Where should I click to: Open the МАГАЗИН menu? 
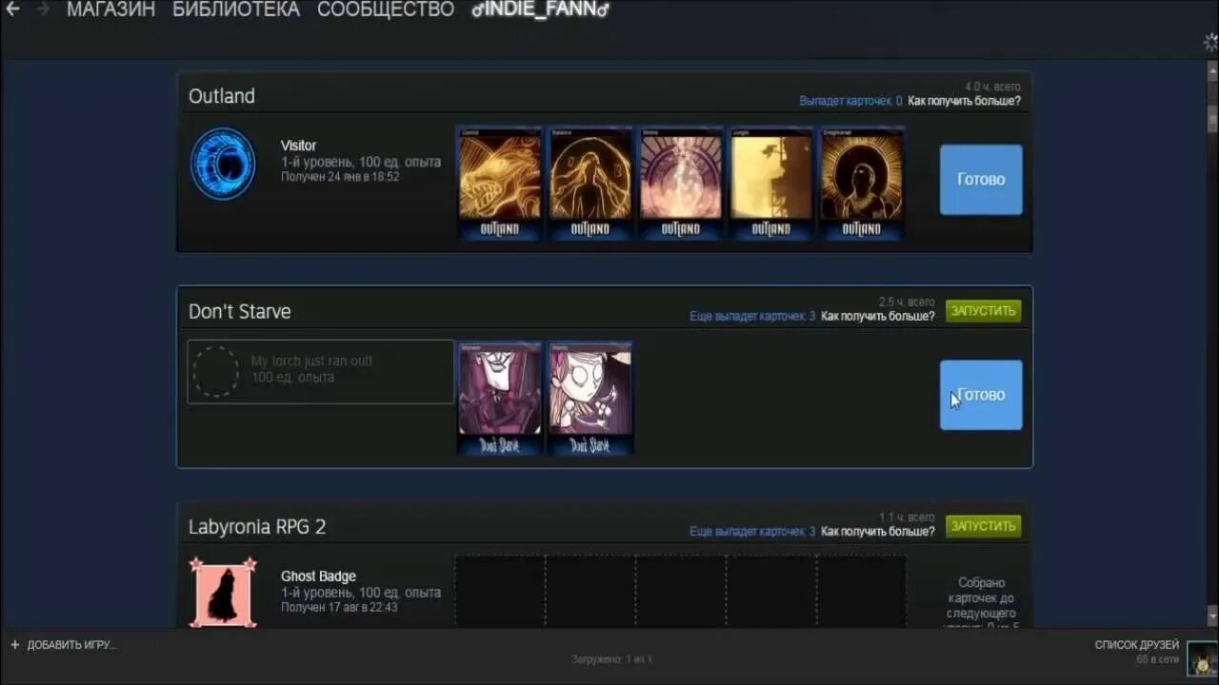point(110,10)
